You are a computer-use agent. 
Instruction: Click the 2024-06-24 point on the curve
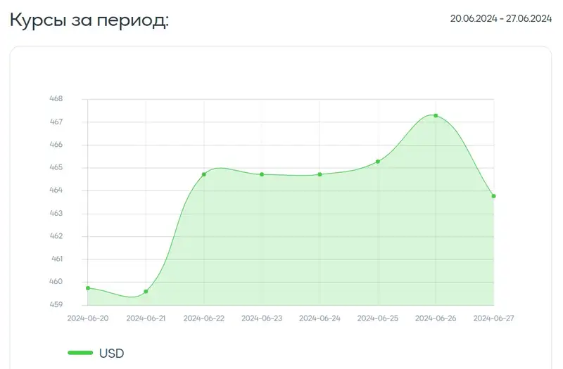pos(320,174)
